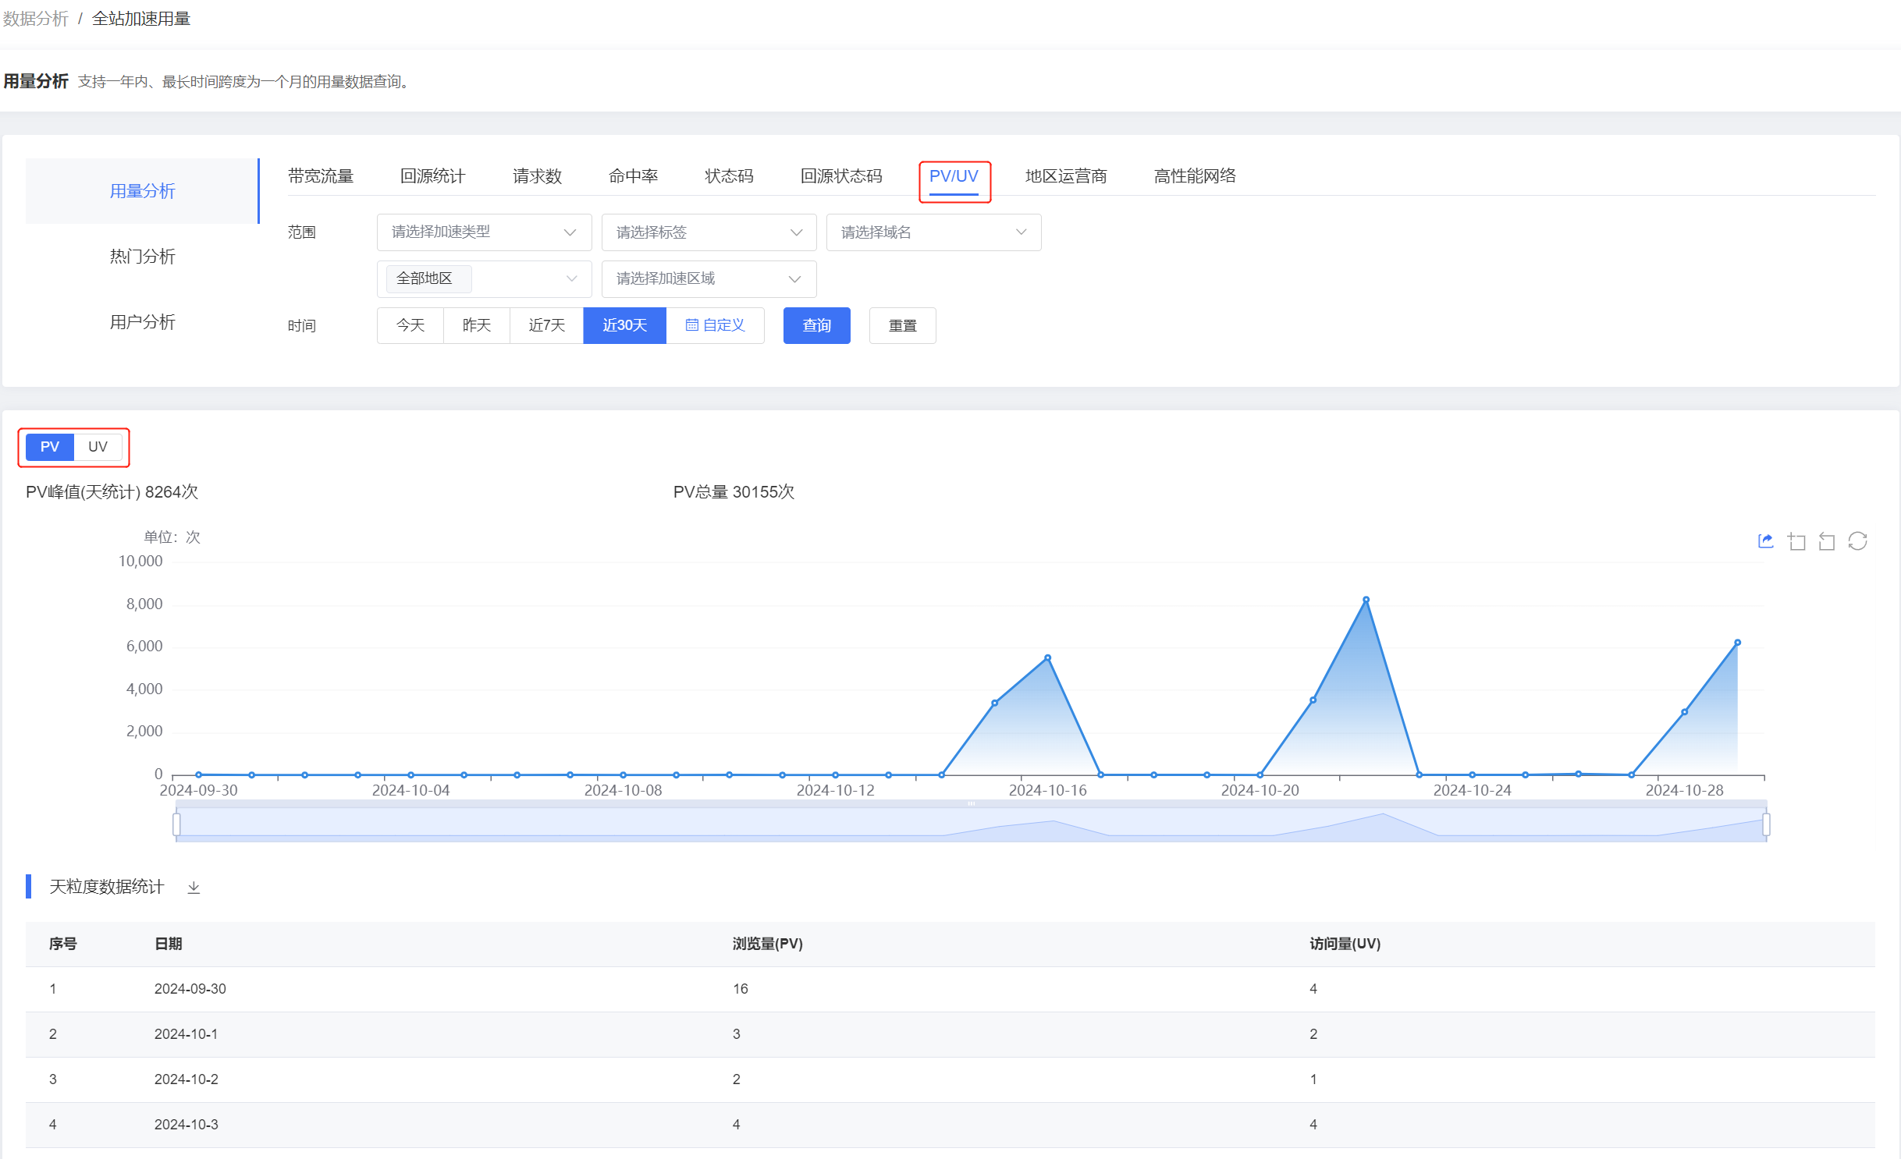Click the chart refresh/restore icon

point(1857,541)
